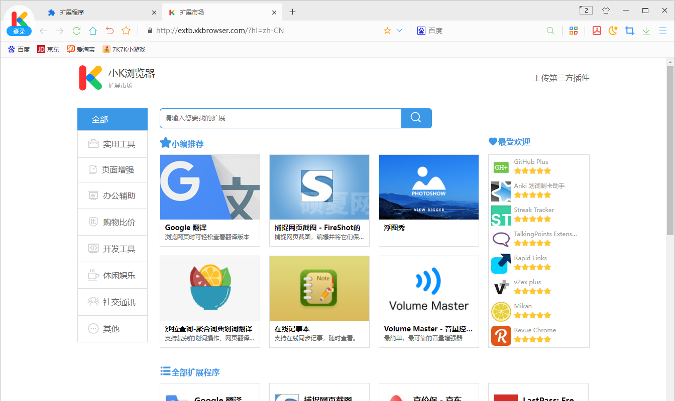Open the browser hamburger menu
Viewport: 675px width, 401px height.
663,31
